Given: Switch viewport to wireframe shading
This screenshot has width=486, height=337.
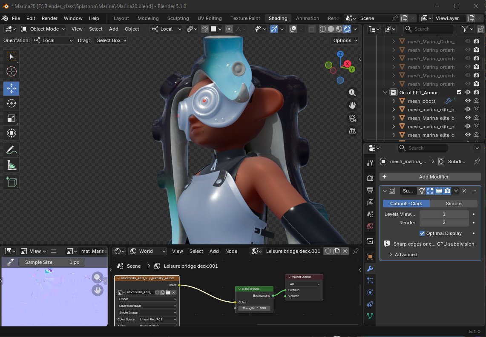Looking at the screenshot, I should (x=323, y=29).
